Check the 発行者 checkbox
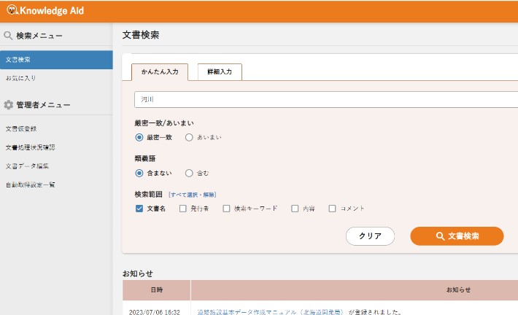The width and height of the screenshot is (518, 315). pyautogui.click(x=182, y=209)
